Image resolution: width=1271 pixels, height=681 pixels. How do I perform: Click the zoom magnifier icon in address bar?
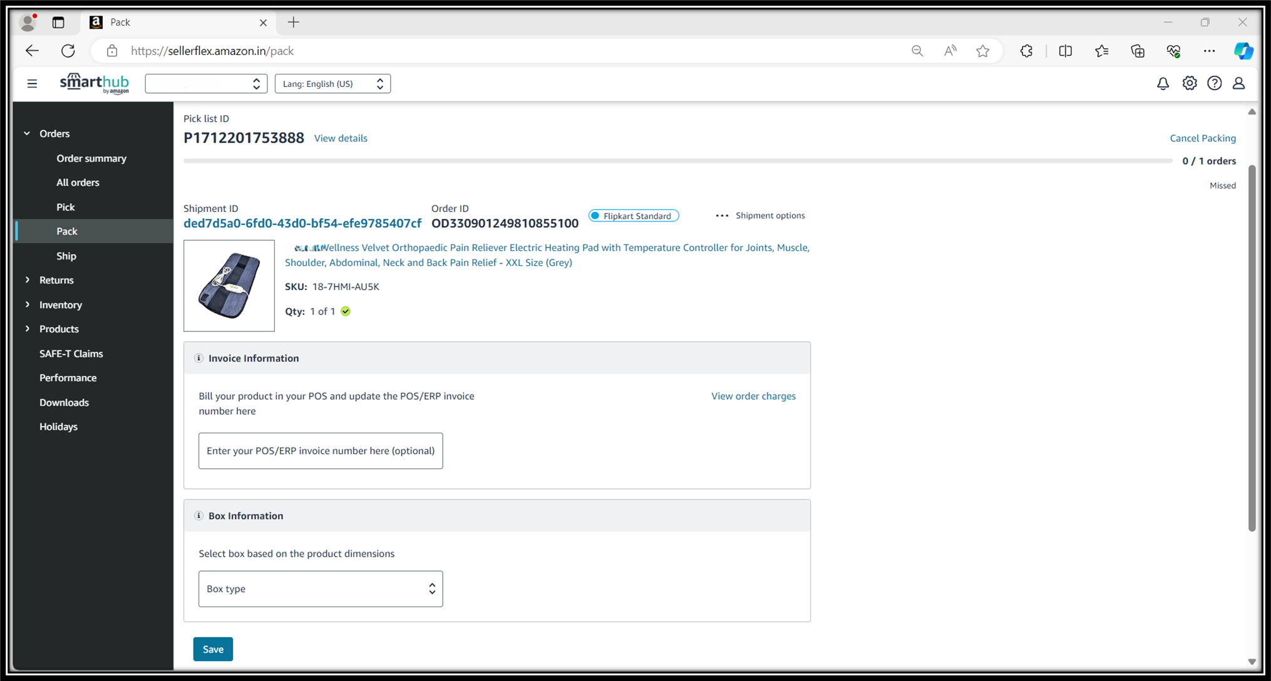pos(917,51)
